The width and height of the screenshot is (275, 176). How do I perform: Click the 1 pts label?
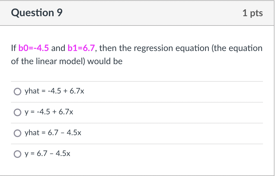point(253,13)
